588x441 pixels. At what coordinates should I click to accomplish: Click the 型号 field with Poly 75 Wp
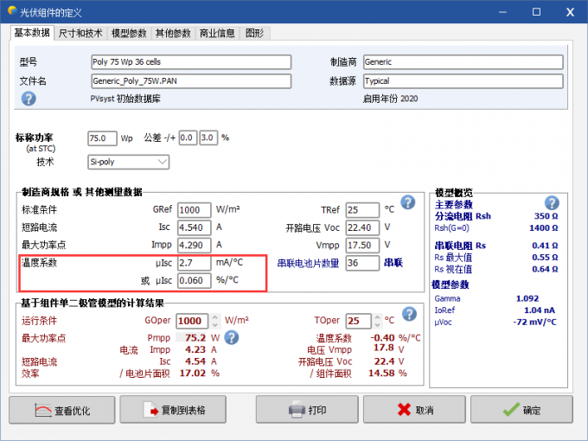pyautogui.click(x=191, y=62)
